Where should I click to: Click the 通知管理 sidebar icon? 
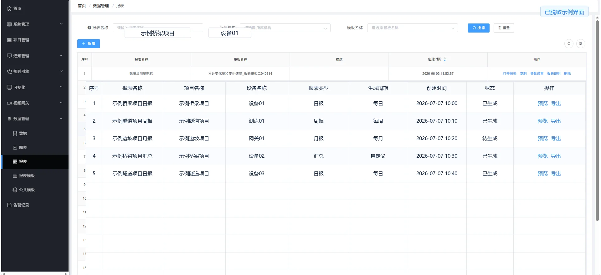(x=9, y=56)
